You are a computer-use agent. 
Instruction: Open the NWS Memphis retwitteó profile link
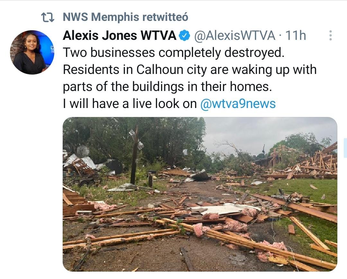(x=125, y=17)
